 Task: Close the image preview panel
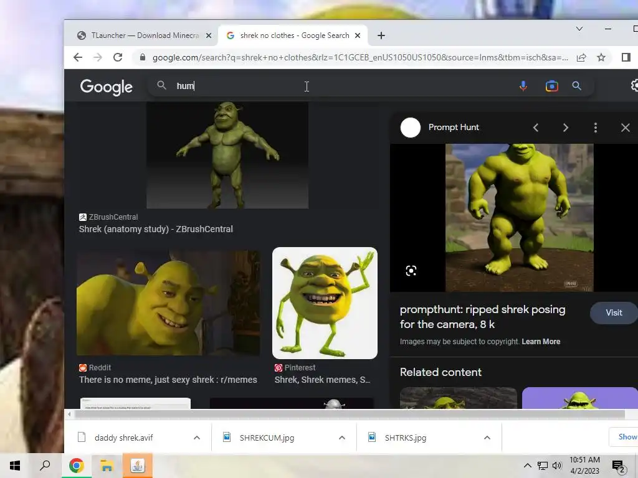tap(626, 128)
